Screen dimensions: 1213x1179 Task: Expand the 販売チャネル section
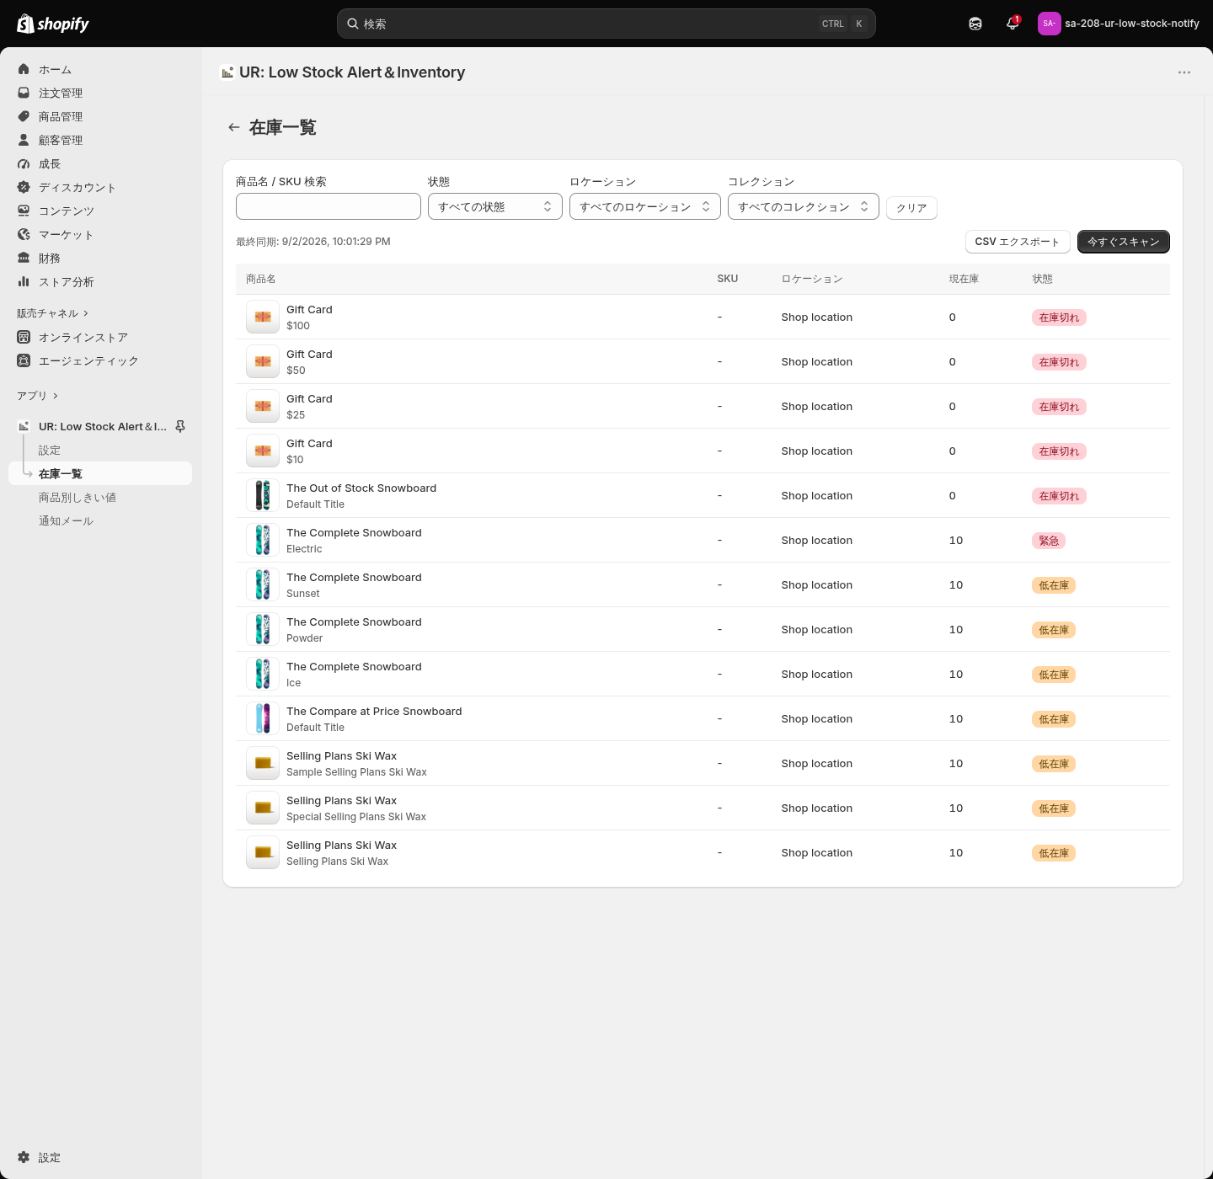tap(52, 313)
